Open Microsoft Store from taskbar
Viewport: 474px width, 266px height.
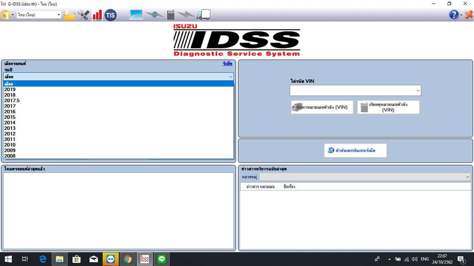[x=76, y=259]
